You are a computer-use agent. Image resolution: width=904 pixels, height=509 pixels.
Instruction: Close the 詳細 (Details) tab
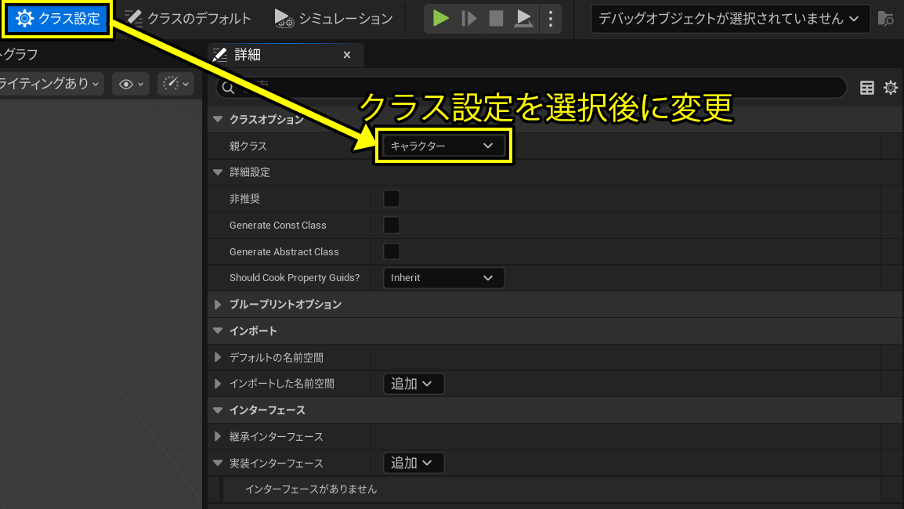(x=346, y=55)
